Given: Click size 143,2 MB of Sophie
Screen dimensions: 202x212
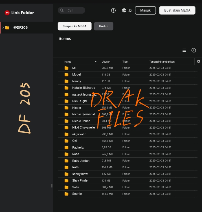Looking at the screenshot, I should [107, 194].
